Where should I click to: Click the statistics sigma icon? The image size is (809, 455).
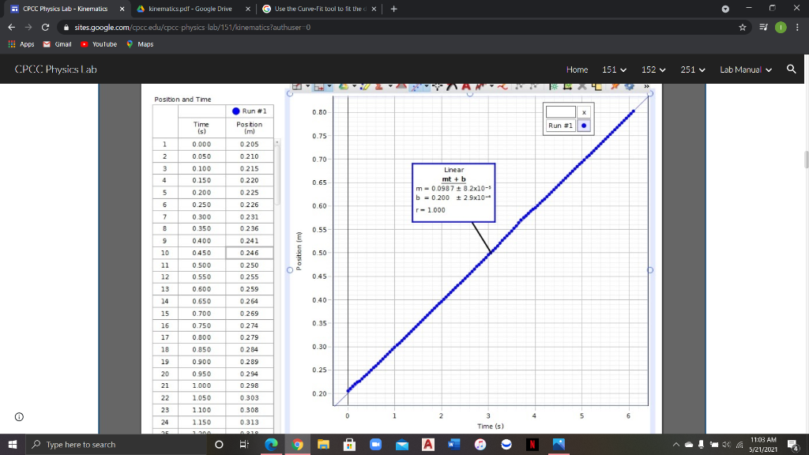(x=378, y=85)
